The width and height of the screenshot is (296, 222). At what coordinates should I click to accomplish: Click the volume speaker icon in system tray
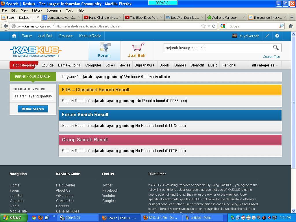pos(264,218)
